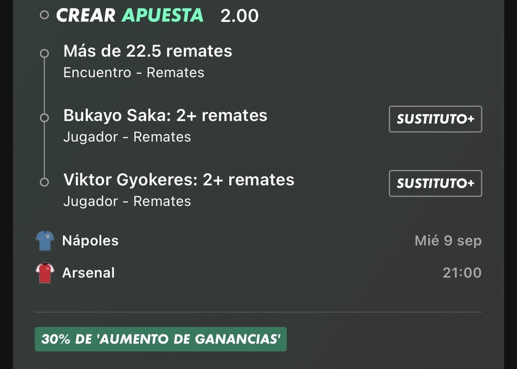
Task: Select Más de 22.5 remates selection
Action: pyautogui.click(x=148, y=51)
